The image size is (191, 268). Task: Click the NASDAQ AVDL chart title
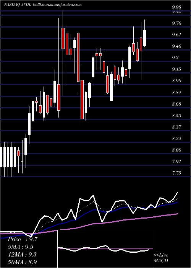click(43, 5)
